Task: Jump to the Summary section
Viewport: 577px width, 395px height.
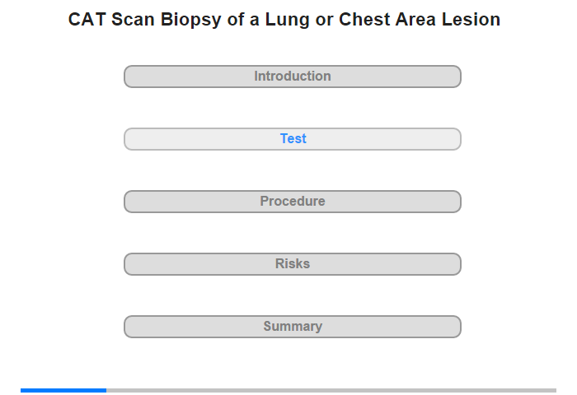Action: pos(292,327)
